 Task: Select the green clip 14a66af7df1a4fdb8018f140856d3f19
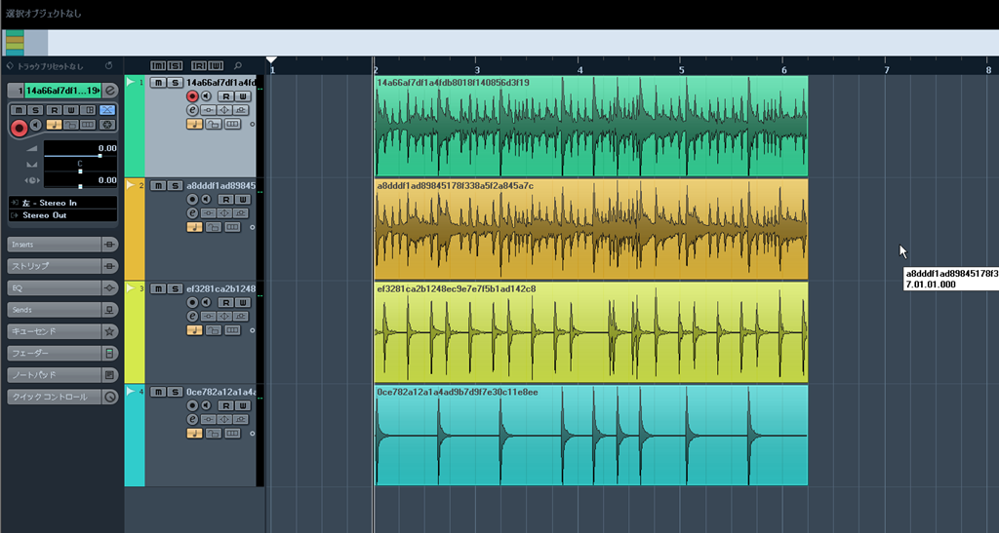[x=590, y=126]
